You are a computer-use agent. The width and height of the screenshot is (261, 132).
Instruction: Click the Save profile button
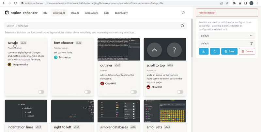[229, 52]
